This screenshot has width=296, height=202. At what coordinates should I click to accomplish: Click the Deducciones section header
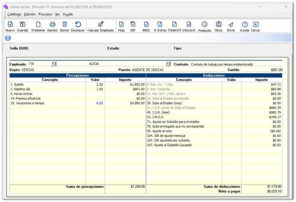click(x=214, y=76)
